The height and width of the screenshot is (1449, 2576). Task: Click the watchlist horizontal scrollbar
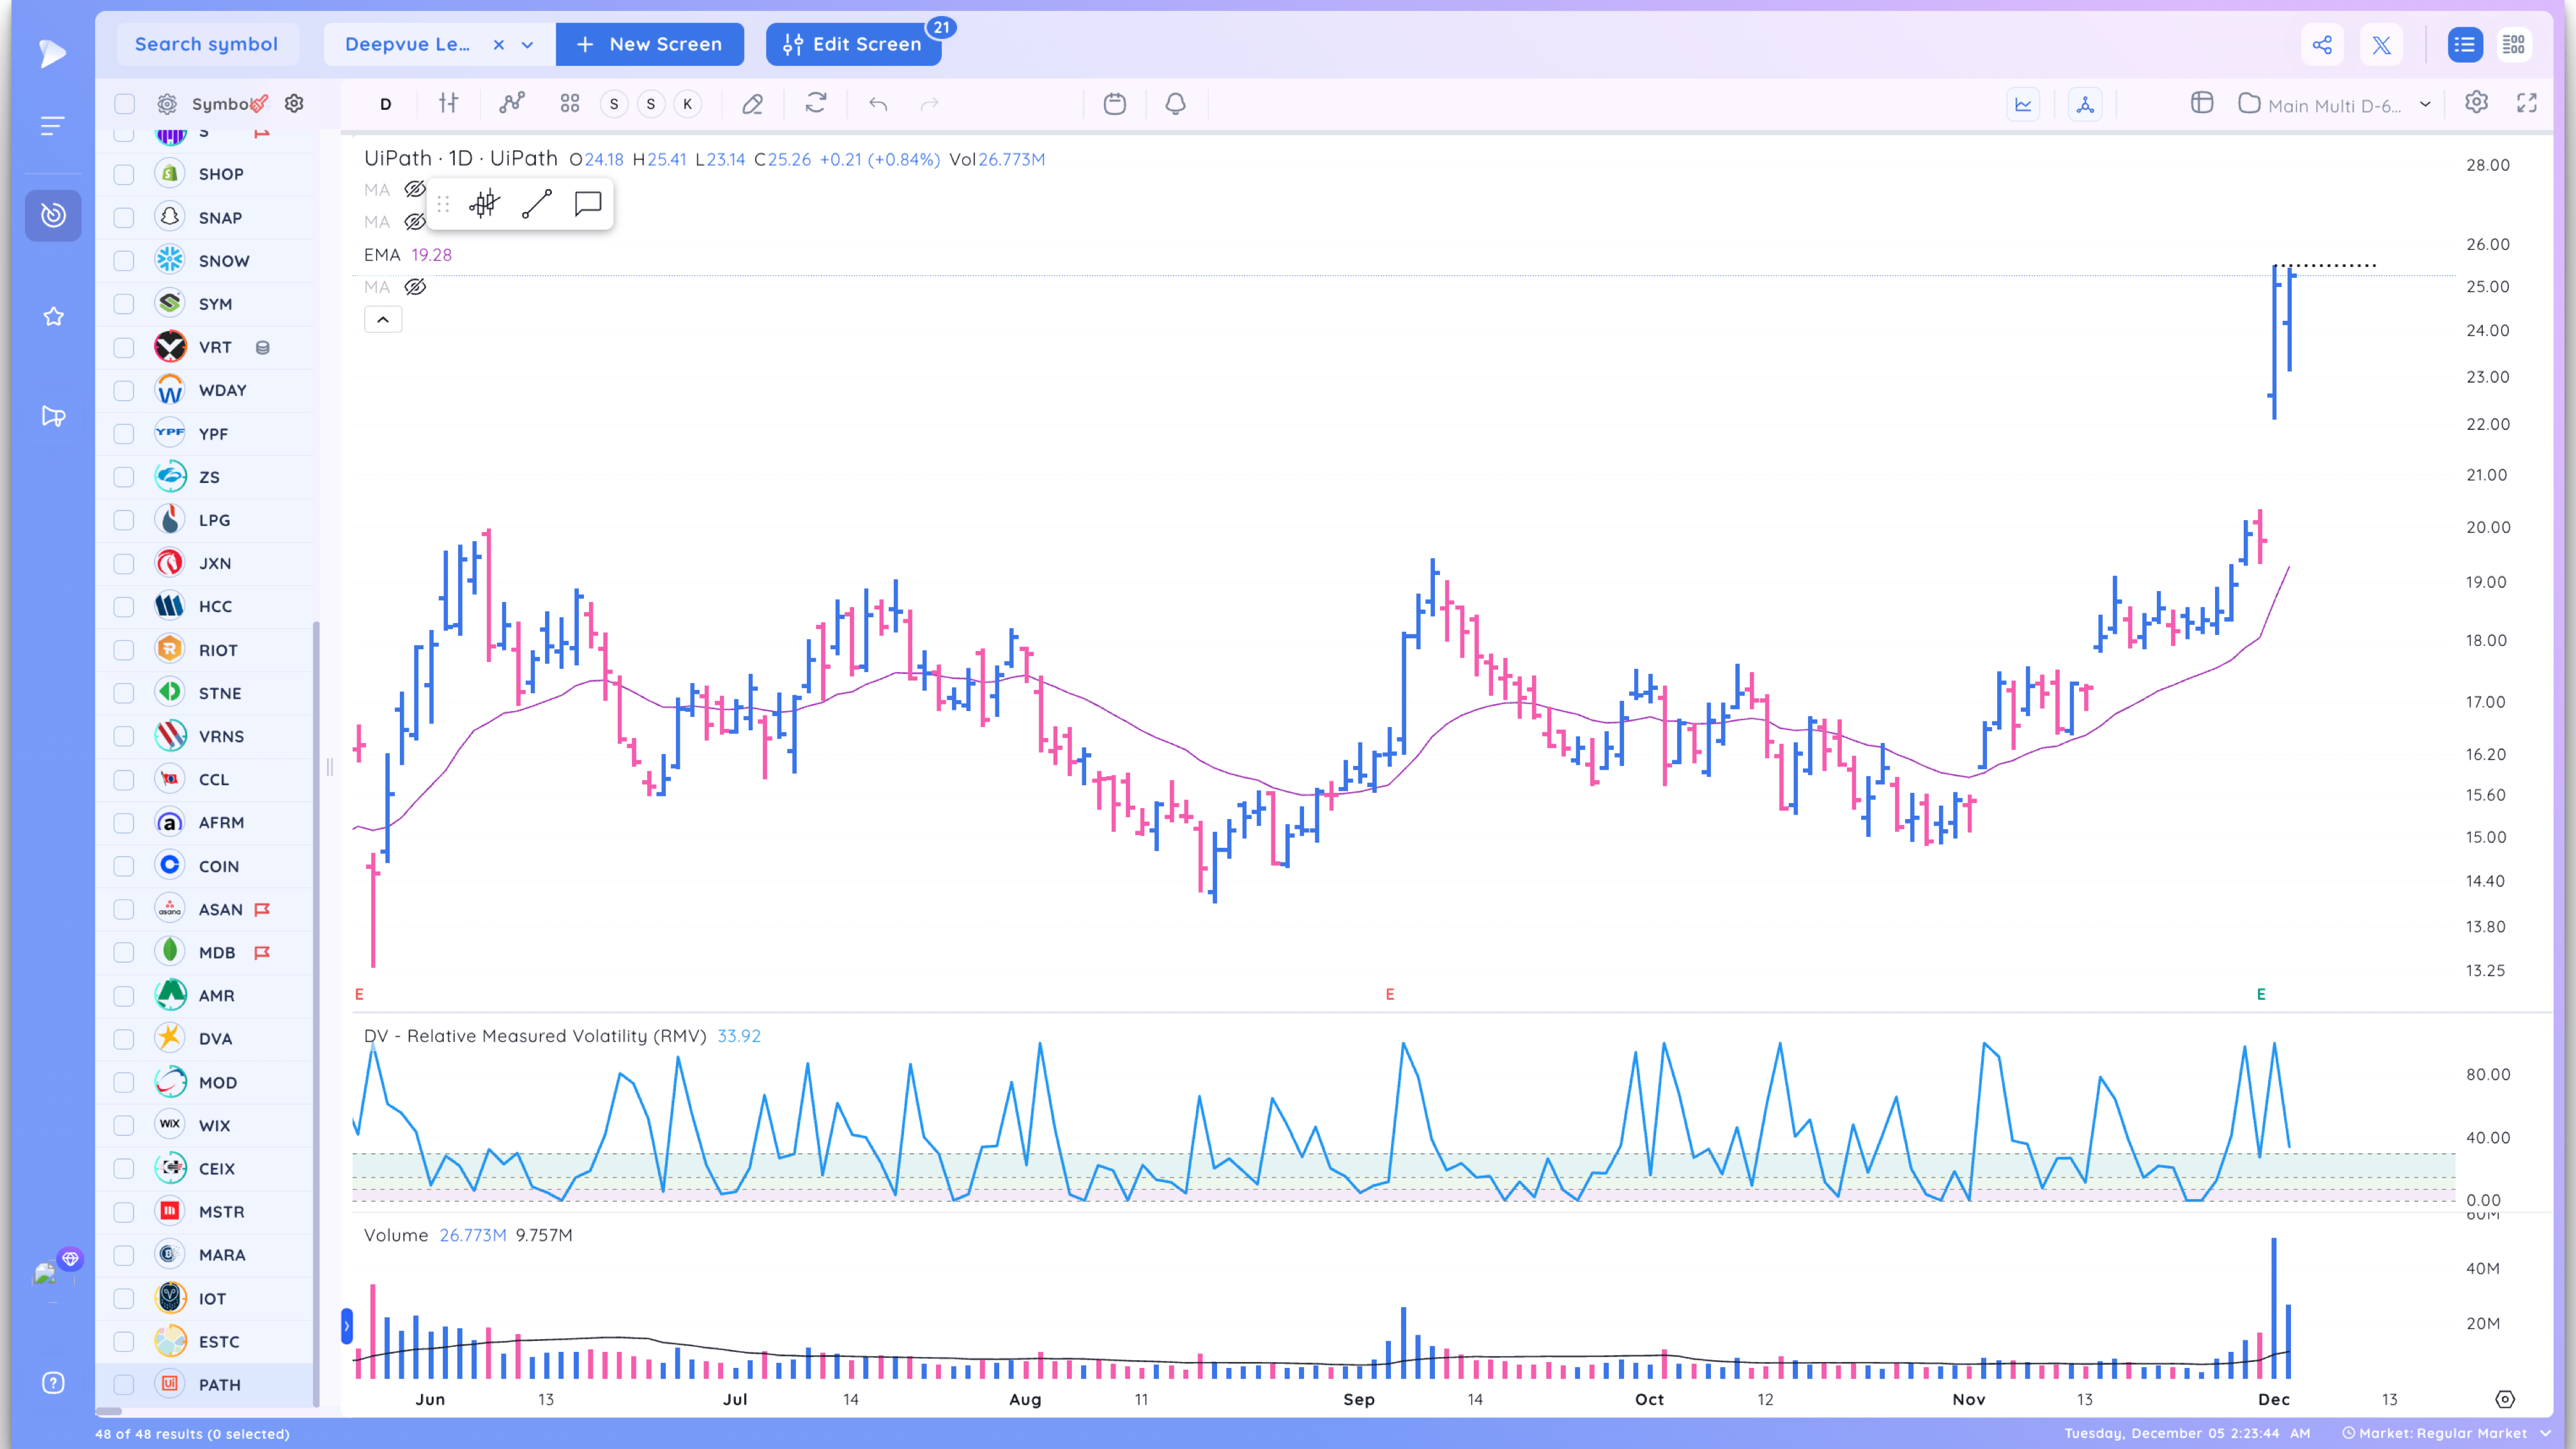click(109, 1412)
